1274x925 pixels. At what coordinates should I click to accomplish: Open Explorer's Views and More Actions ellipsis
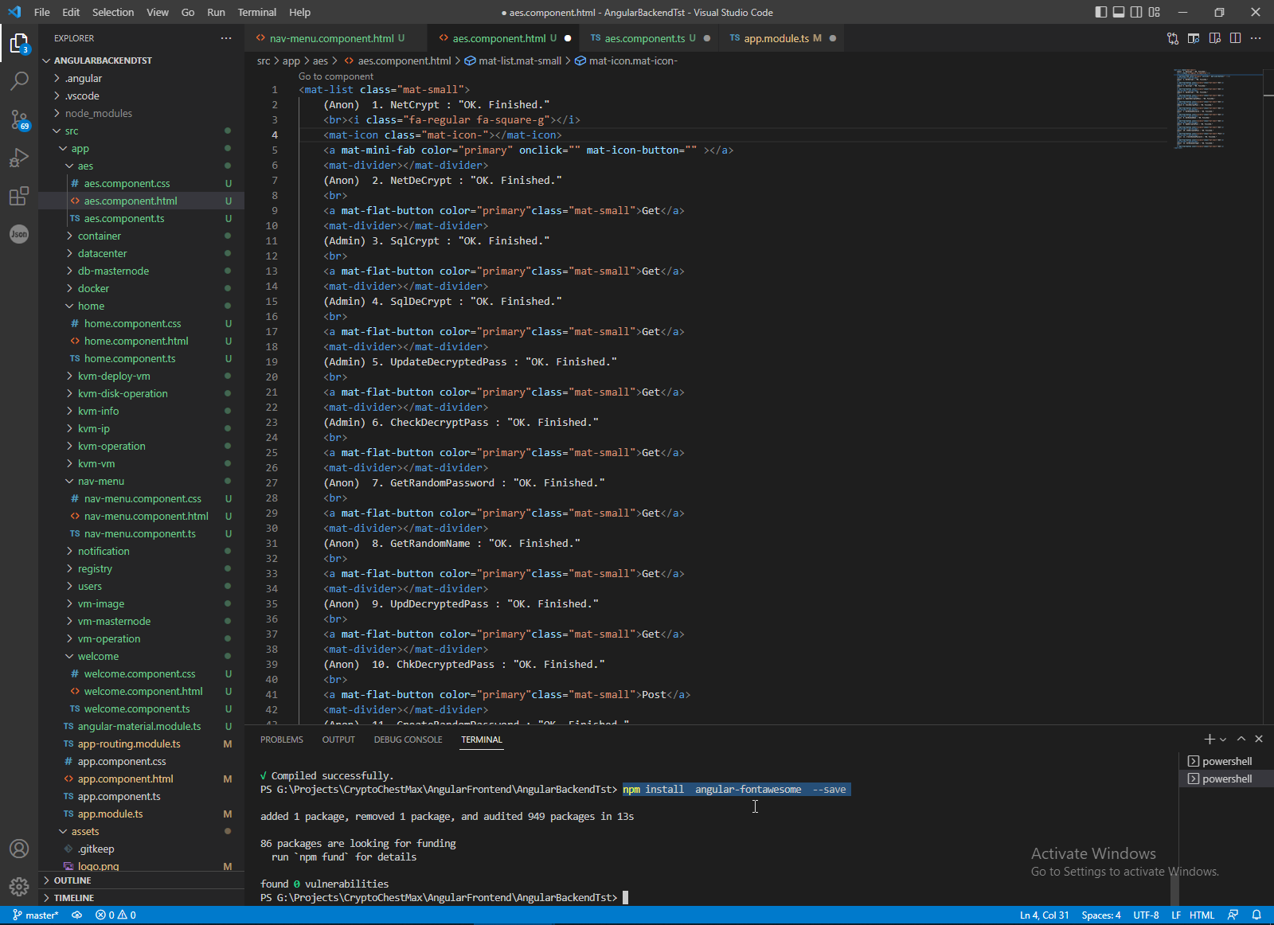(226, 38)
